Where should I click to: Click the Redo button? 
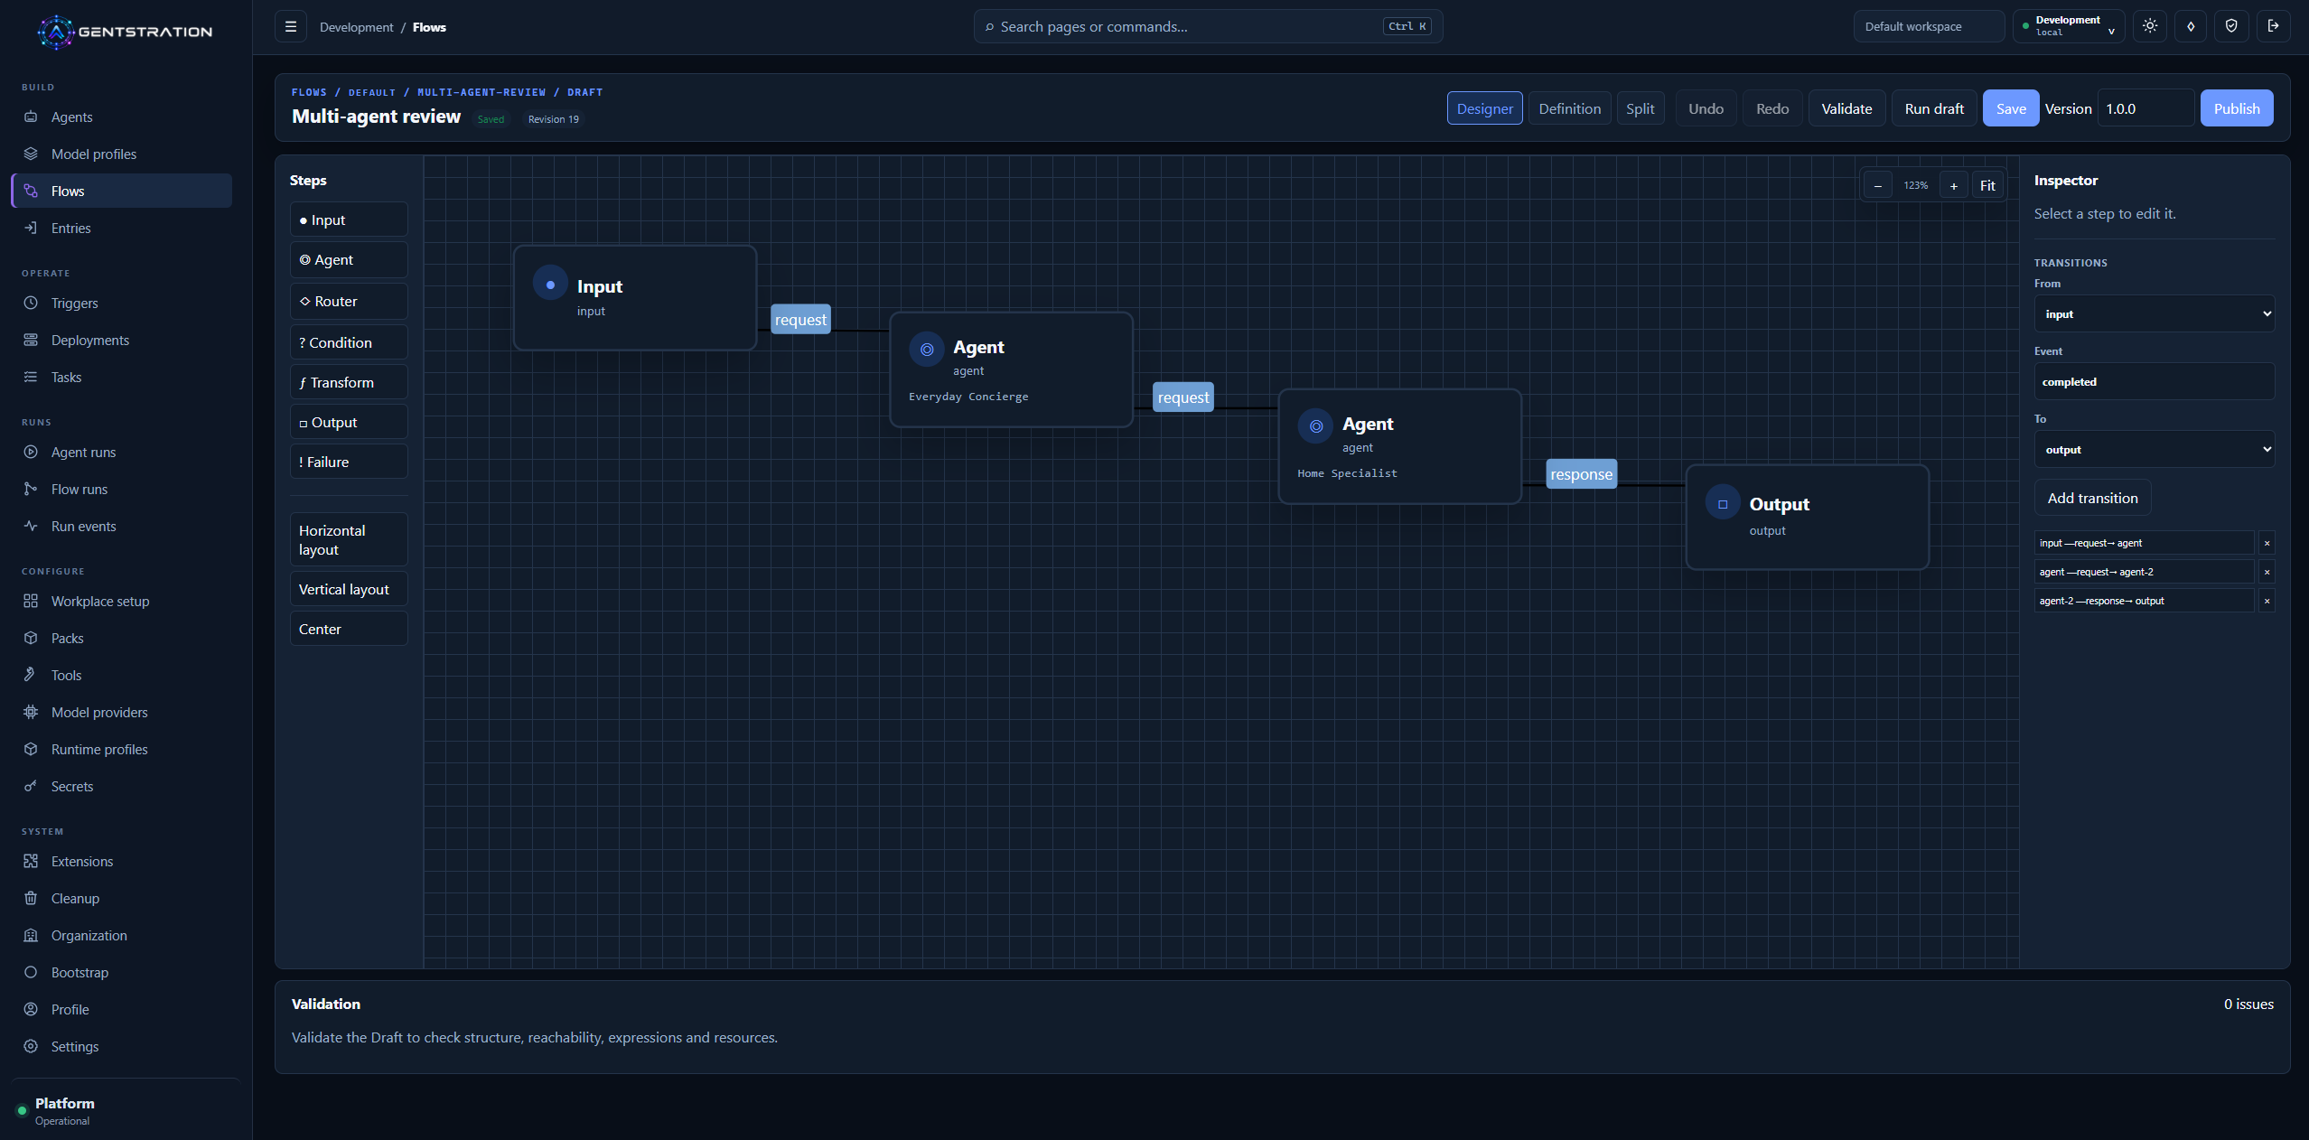pos(1771,108)
